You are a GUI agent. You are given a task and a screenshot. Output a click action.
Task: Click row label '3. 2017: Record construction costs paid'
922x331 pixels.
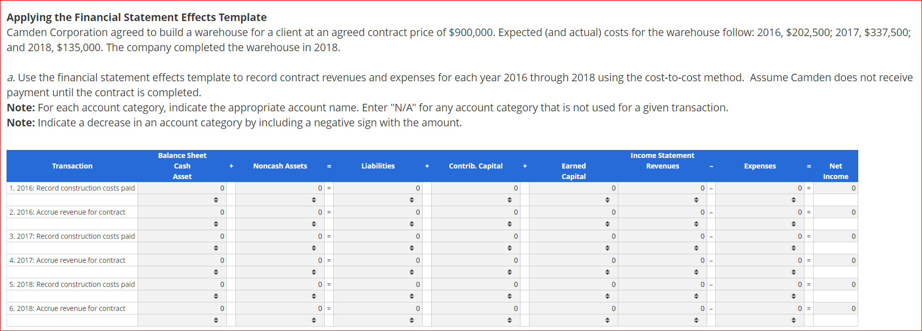tap(72, 236)
